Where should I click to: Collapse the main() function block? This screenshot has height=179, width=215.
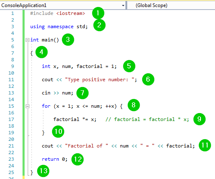[27, 40]
